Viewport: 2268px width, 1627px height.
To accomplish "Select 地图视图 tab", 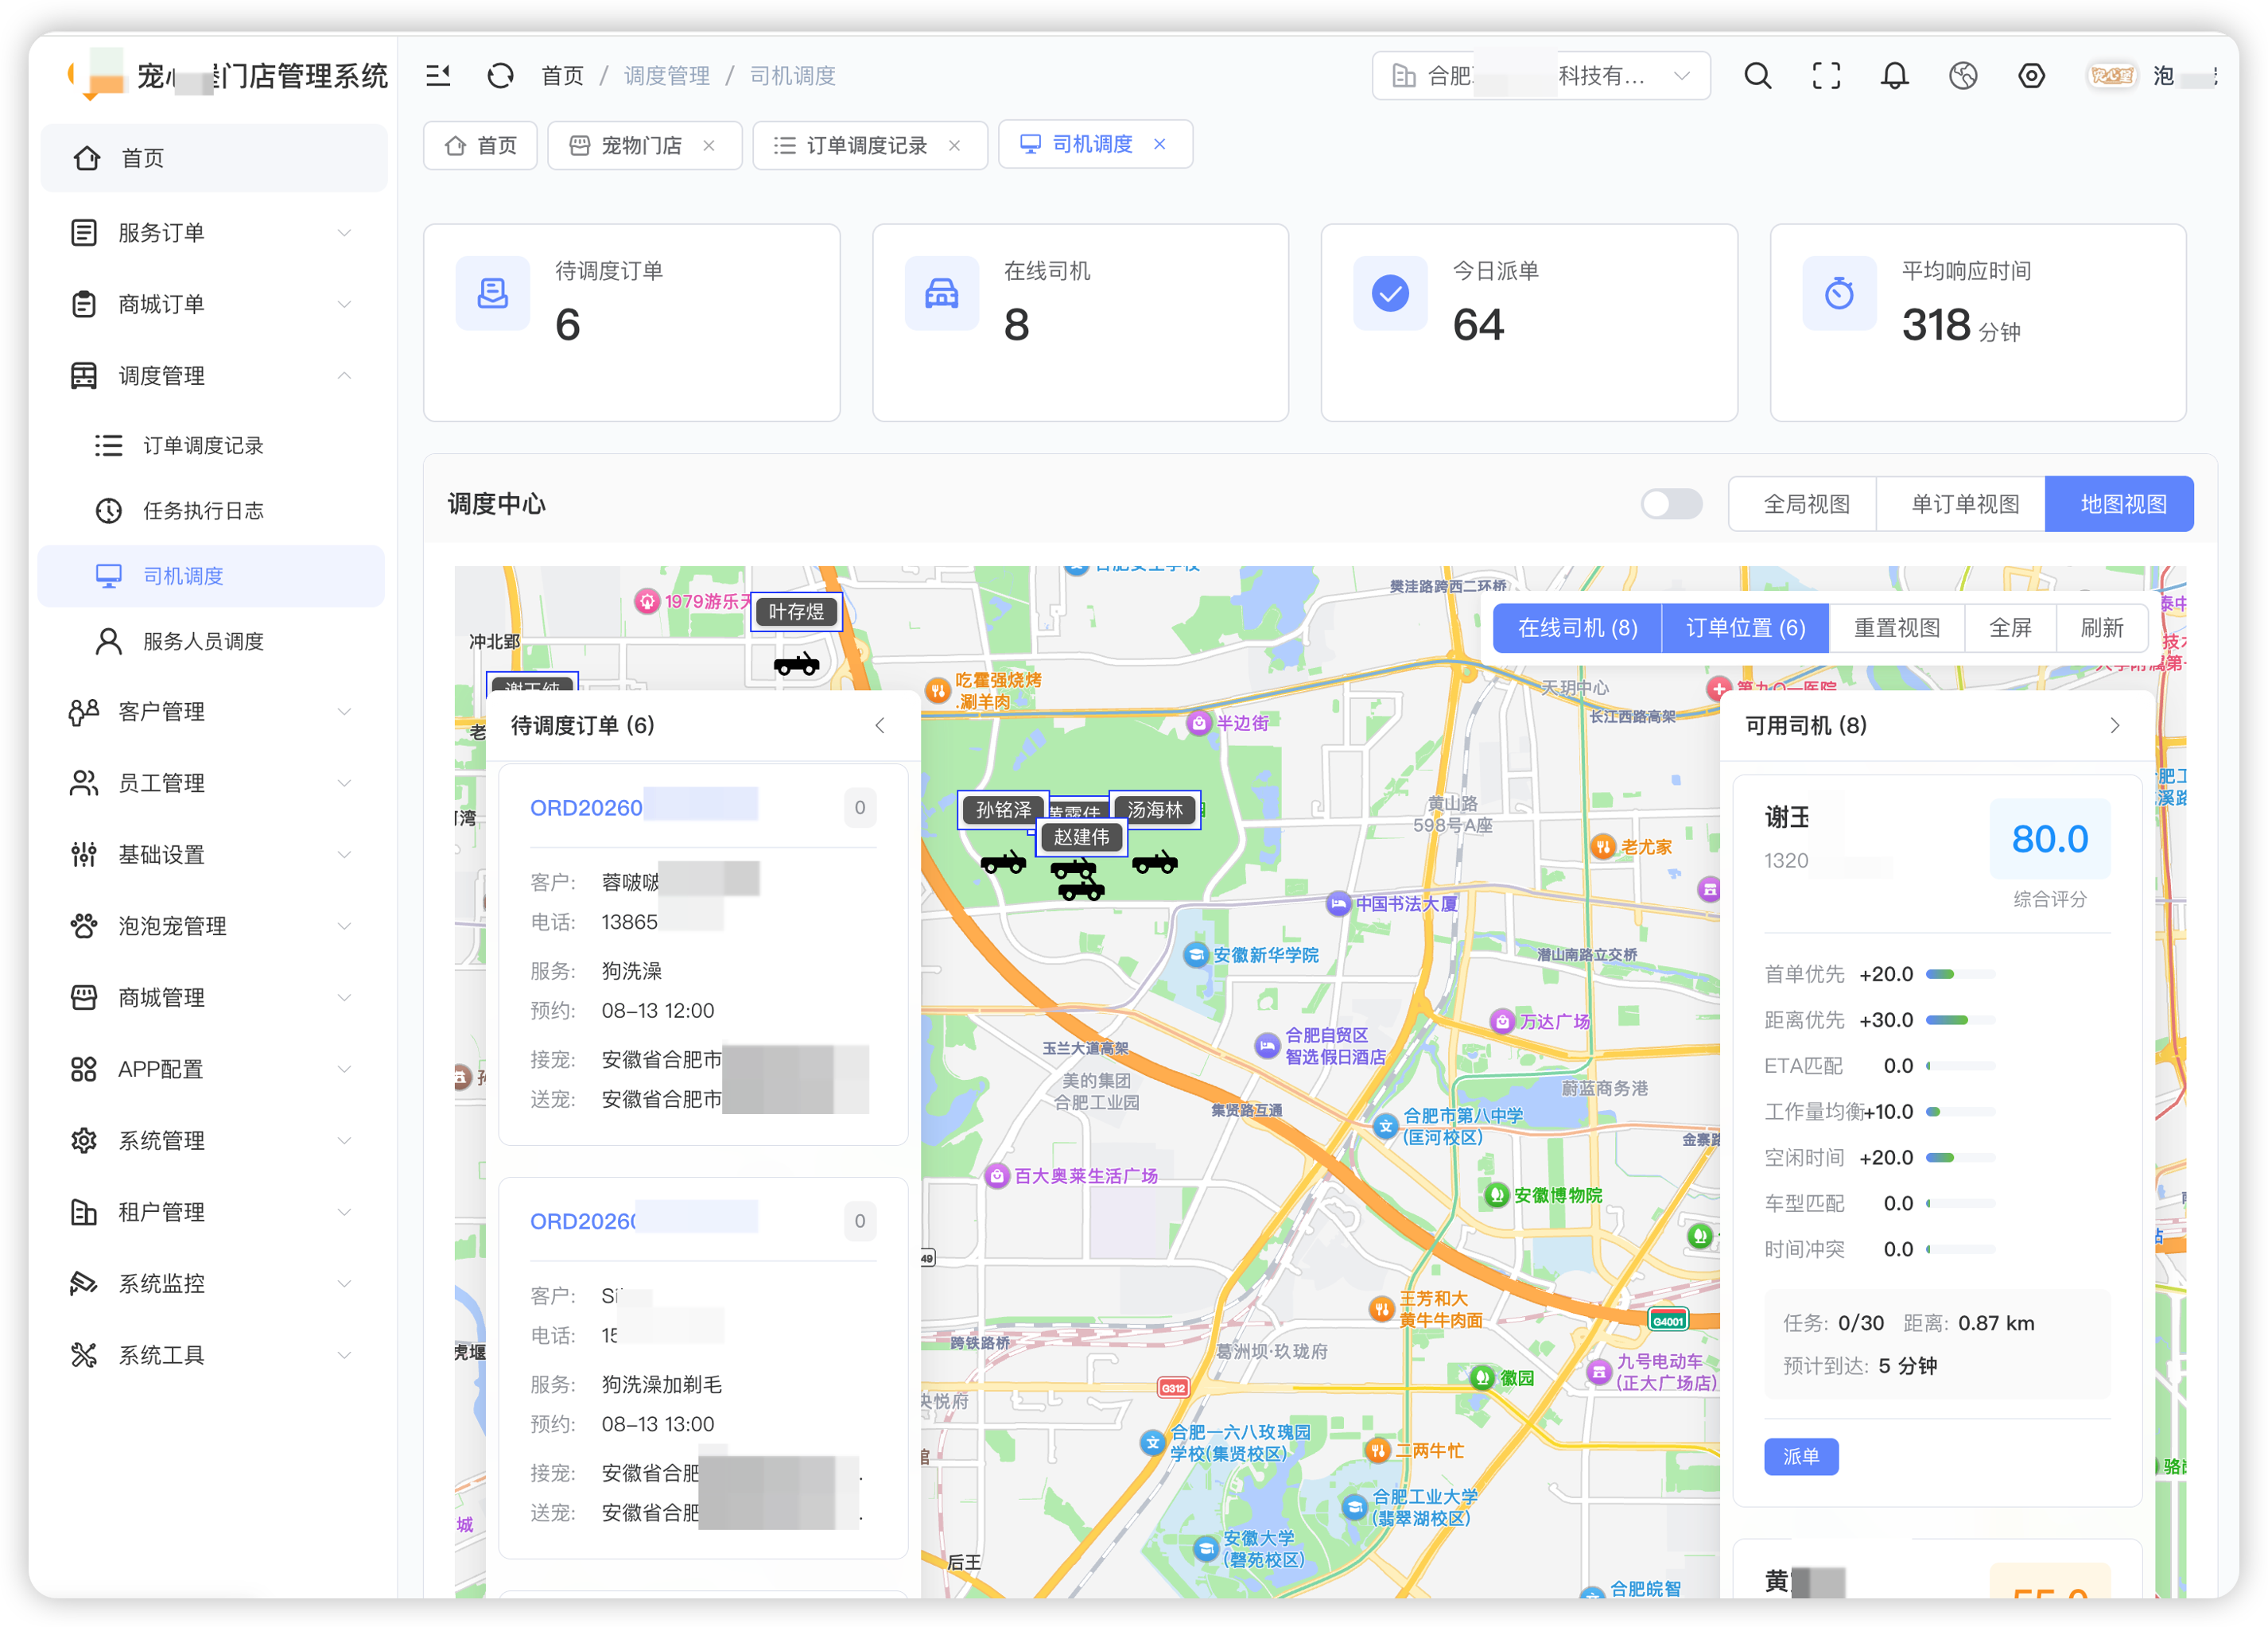I will point(2122,504).
